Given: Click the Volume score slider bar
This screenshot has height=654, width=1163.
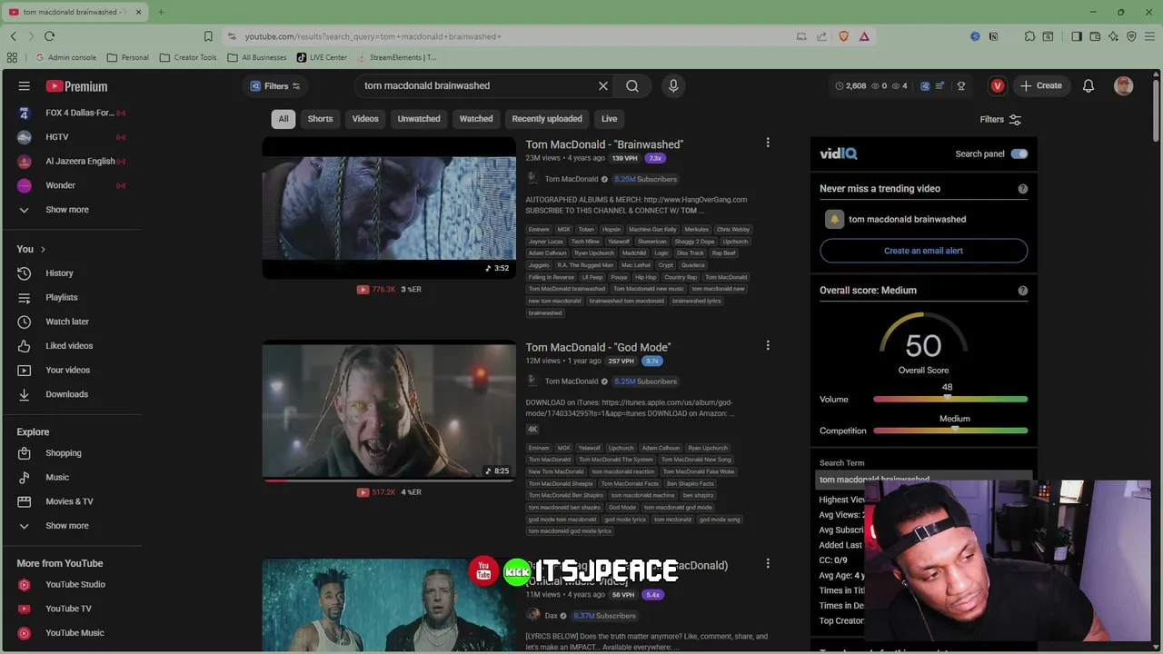Looking at the screenshot, I should [950, 399].
